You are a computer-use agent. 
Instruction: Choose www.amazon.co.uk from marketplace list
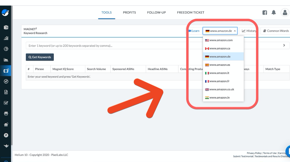pyautogui.click(x=223, y=89)
